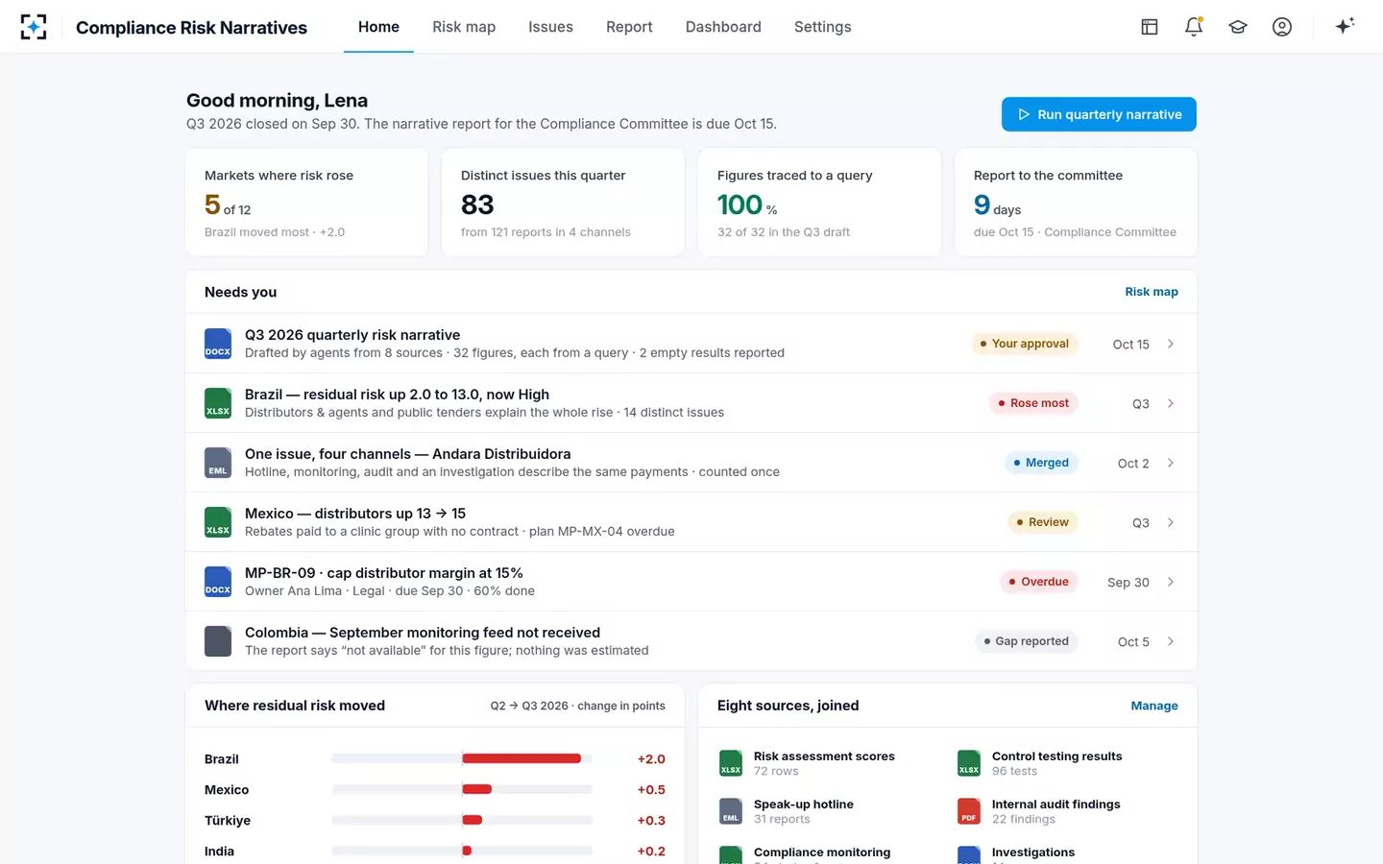Image resolution: width=1383 pixels, height=864 pixels.
Task: Click the gray file icon of Colombia row
Action: [218, 641]
